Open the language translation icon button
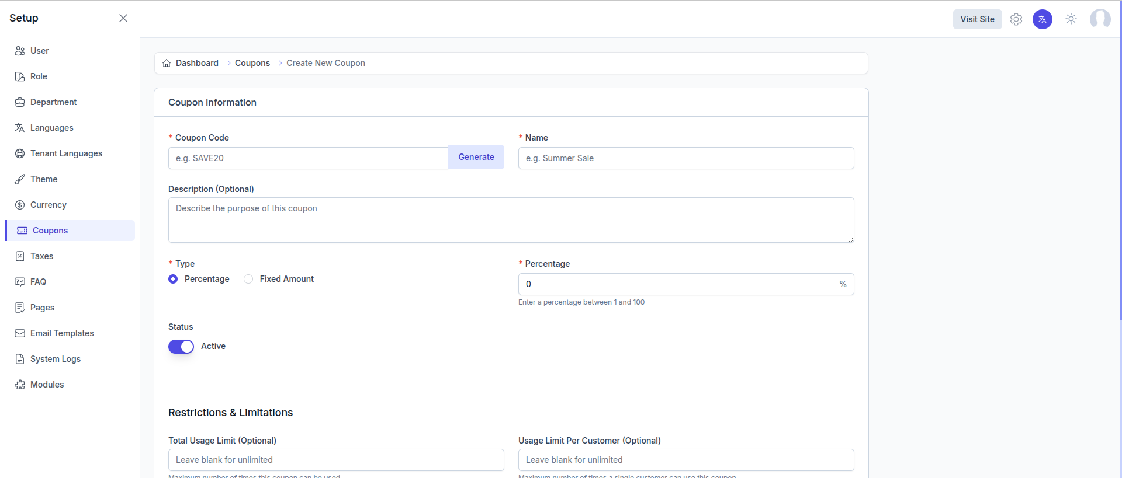 pyautogui.click(x=1042, y=19)
